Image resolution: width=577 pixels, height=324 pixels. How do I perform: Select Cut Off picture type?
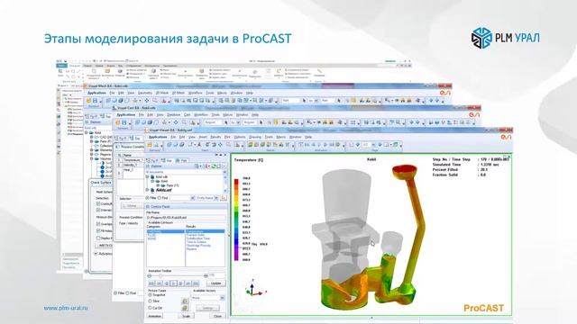pyautogui.click(x=151, y=308)
